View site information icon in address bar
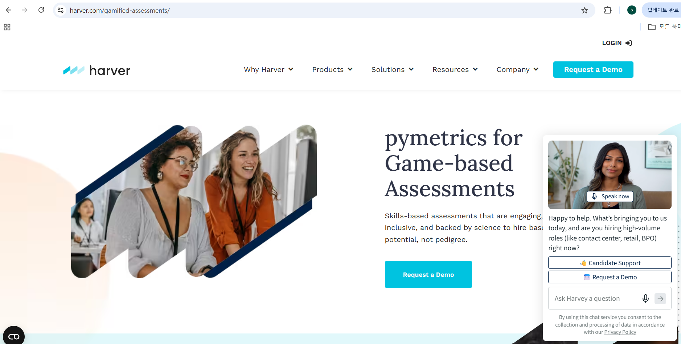The height and width of the screenshot is (344, 681). point(61,10)
